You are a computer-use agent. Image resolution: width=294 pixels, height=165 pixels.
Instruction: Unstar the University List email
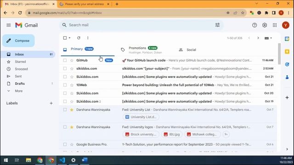tap(72, 110)
